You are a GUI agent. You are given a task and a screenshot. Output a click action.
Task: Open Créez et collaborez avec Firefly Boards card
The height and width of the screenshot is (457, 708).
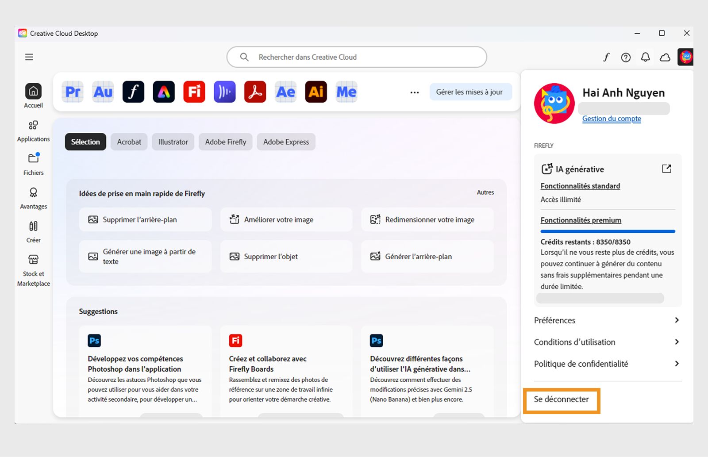click(286, 371)
